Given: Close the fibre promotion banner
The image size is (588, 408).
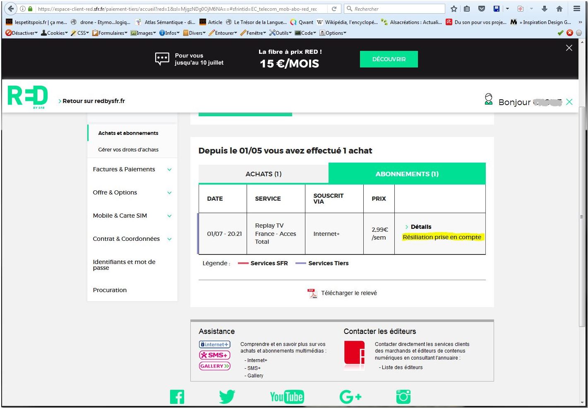Looking at the screenshot, I should click(569, 48).
